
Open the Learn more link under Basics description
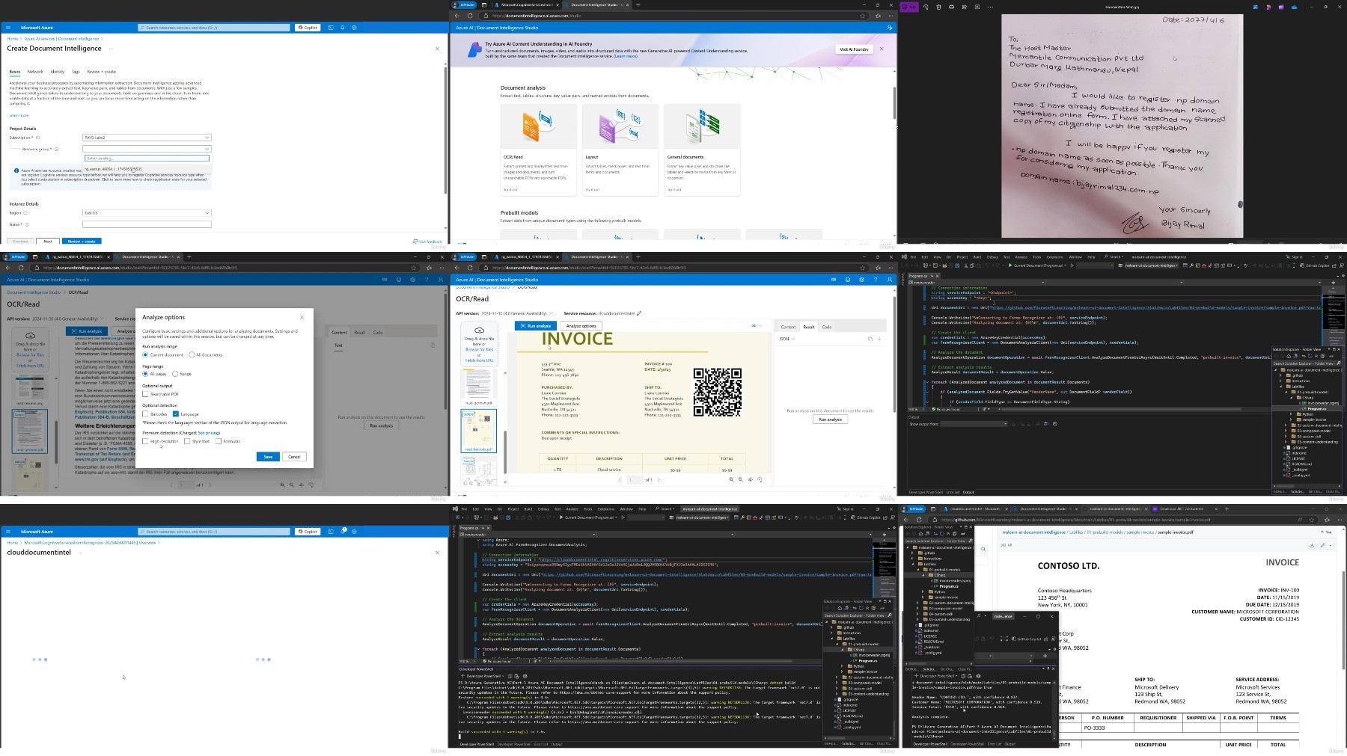coord(19,115)
